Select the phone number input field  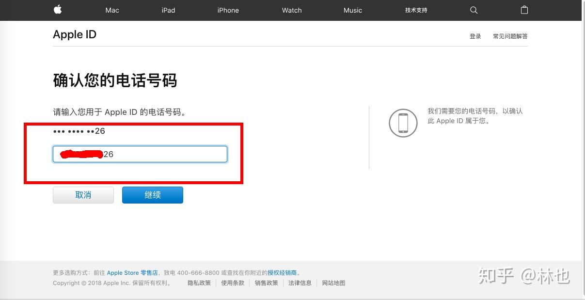(x=140, y=154)
